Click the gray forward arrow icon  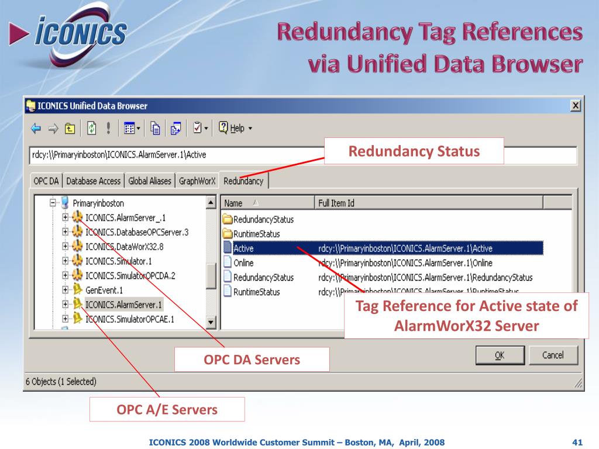pos(53,128)
